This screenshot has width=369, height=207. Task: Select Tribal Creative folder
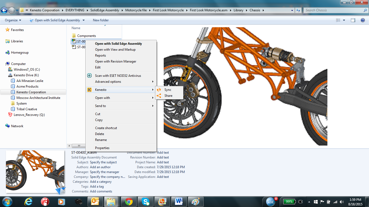click(27, 109)
